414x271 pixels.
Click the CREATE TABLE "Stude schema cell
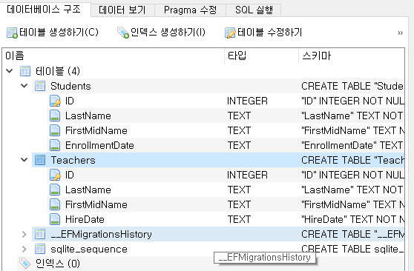tap(352, 86)
